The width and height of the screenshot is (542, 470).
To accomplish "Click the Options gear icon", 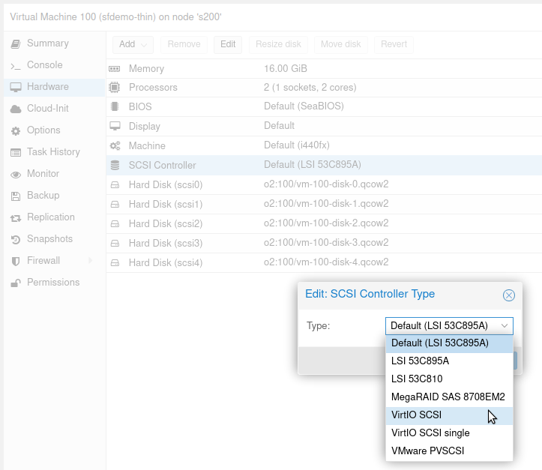I will [x=16, y=131].
